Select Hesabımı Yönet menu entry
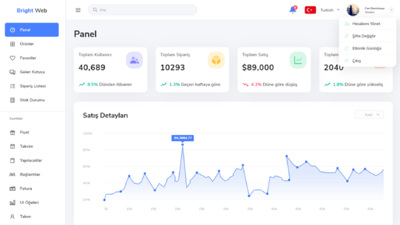Screen dimensions: 400x225 coord(368,24)
